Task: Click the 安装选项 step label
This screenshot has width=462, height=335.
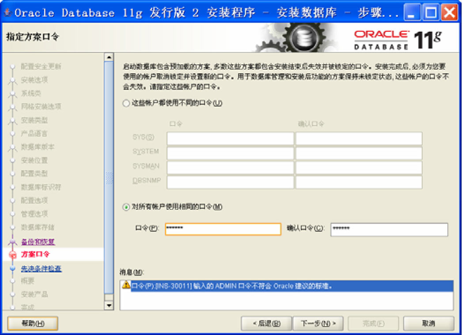Action: pos(34,80)
